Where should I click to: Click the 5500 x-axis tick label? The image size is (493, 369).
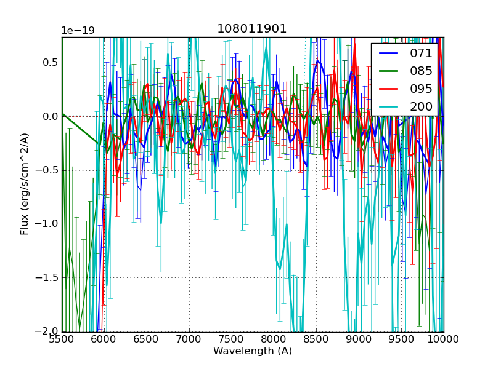62,339
